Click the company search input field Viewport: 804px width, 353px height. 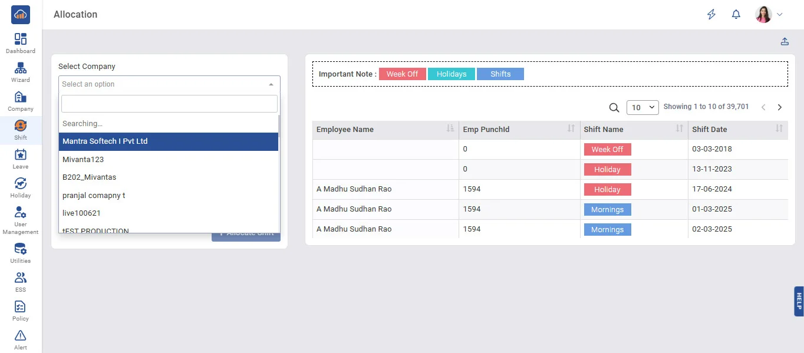tap(169, 104)
